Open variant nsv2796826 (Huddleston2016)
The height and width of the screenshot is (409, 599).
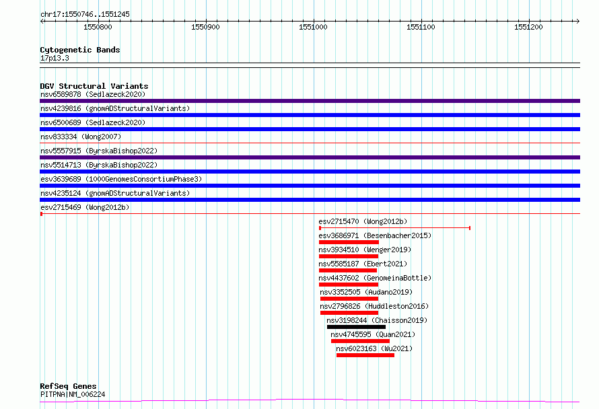tap(374, 306)
